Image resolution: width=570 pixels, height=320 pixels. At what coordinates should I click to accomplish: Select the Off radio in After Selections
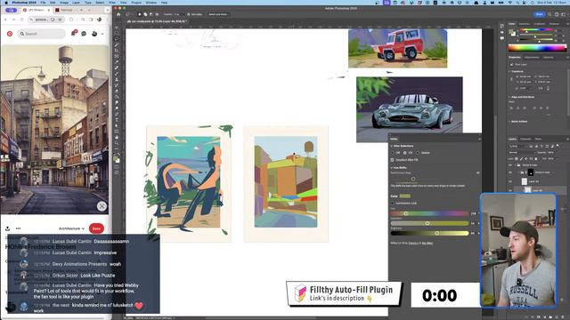pyautogui.click(x=393, y=153)
